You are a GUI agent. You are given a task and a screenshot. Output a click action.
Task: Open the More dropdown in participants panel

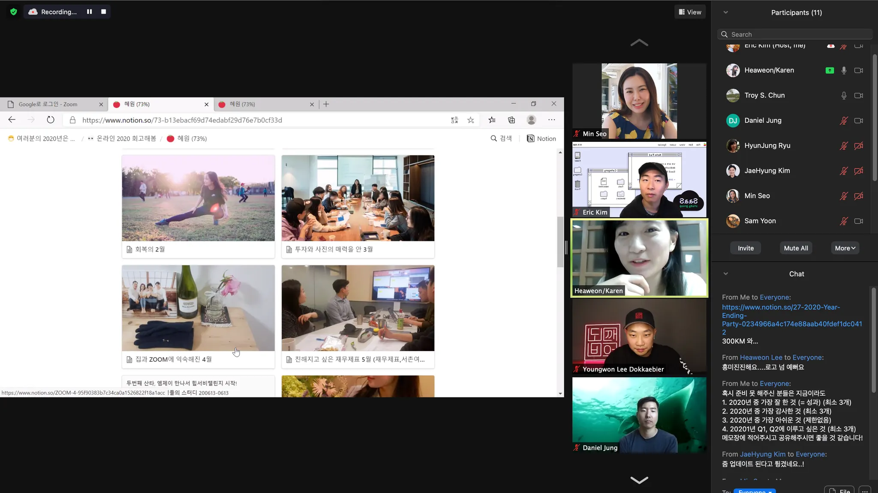coord(845,248)
